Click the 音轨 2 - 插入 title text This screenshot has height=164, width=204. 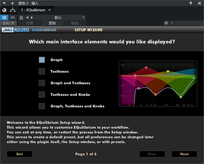pos(28,3)
